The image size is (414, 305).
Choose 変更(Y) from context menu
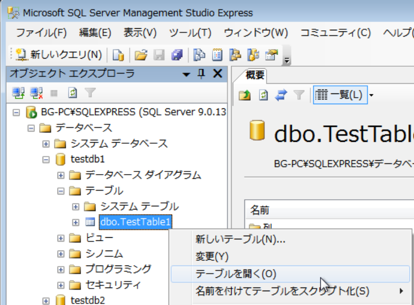pos(290,256)
